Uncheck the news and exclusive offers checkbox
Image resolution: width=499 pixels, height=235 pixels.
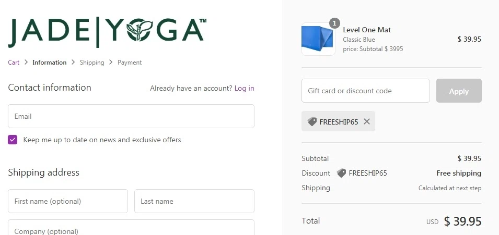click(x=13, y=140)
